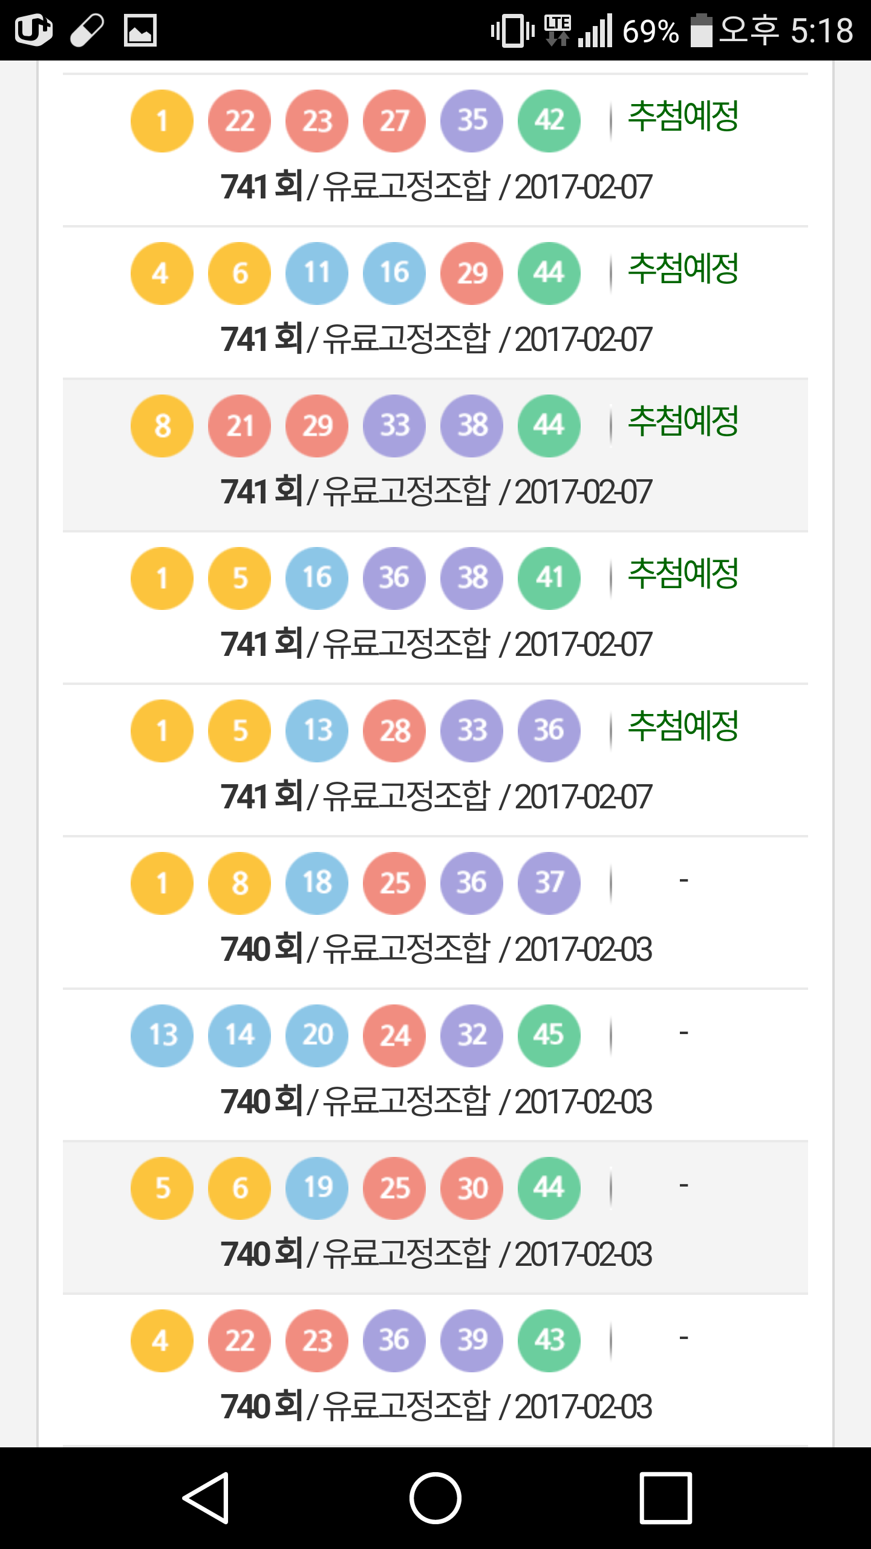Tap the battery icon in status bar
The width and height of the screenshot is (871, 1549).
(x=702, y=30)
